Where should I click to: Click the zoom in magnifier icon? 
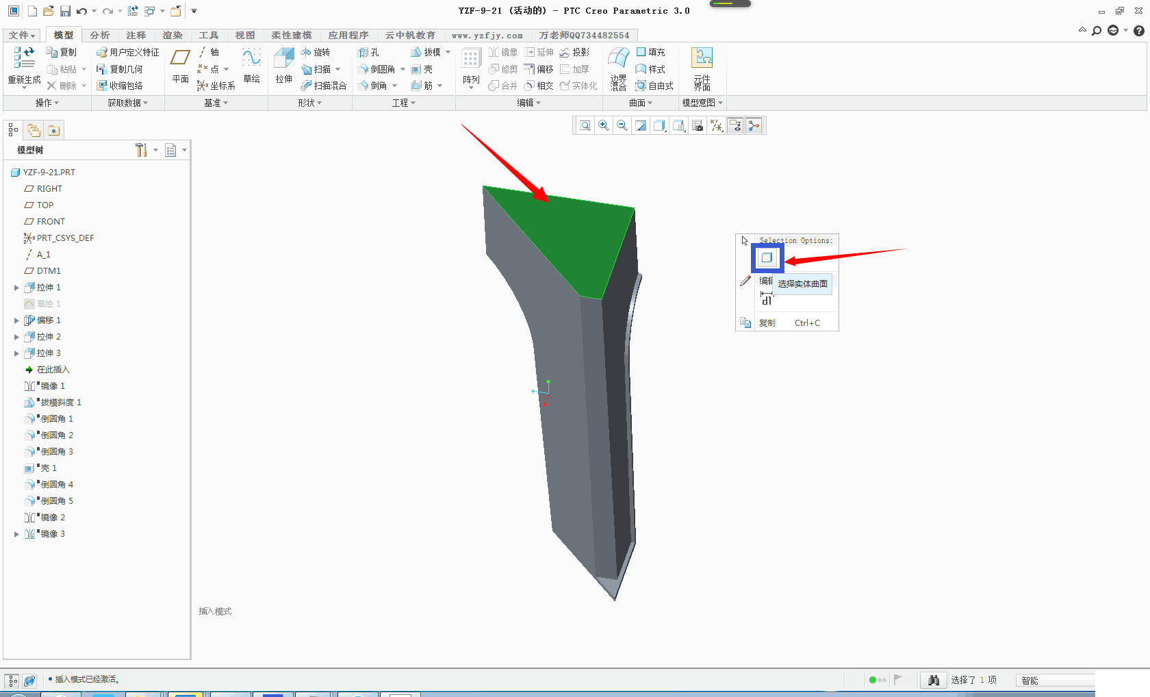point(604,125)
